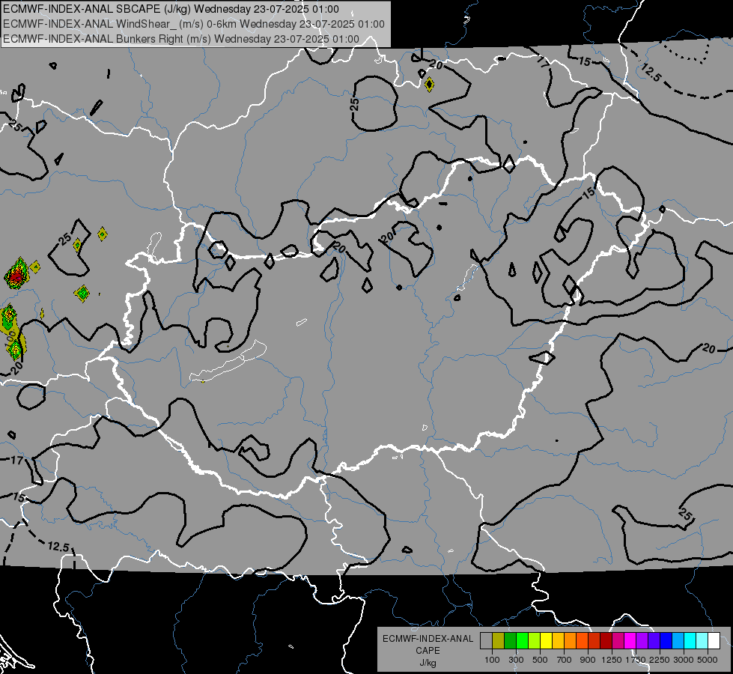Screen dimensions: 733x674
Task: Select the orange legend swatch above 700
Action: [x=571, y=641]
